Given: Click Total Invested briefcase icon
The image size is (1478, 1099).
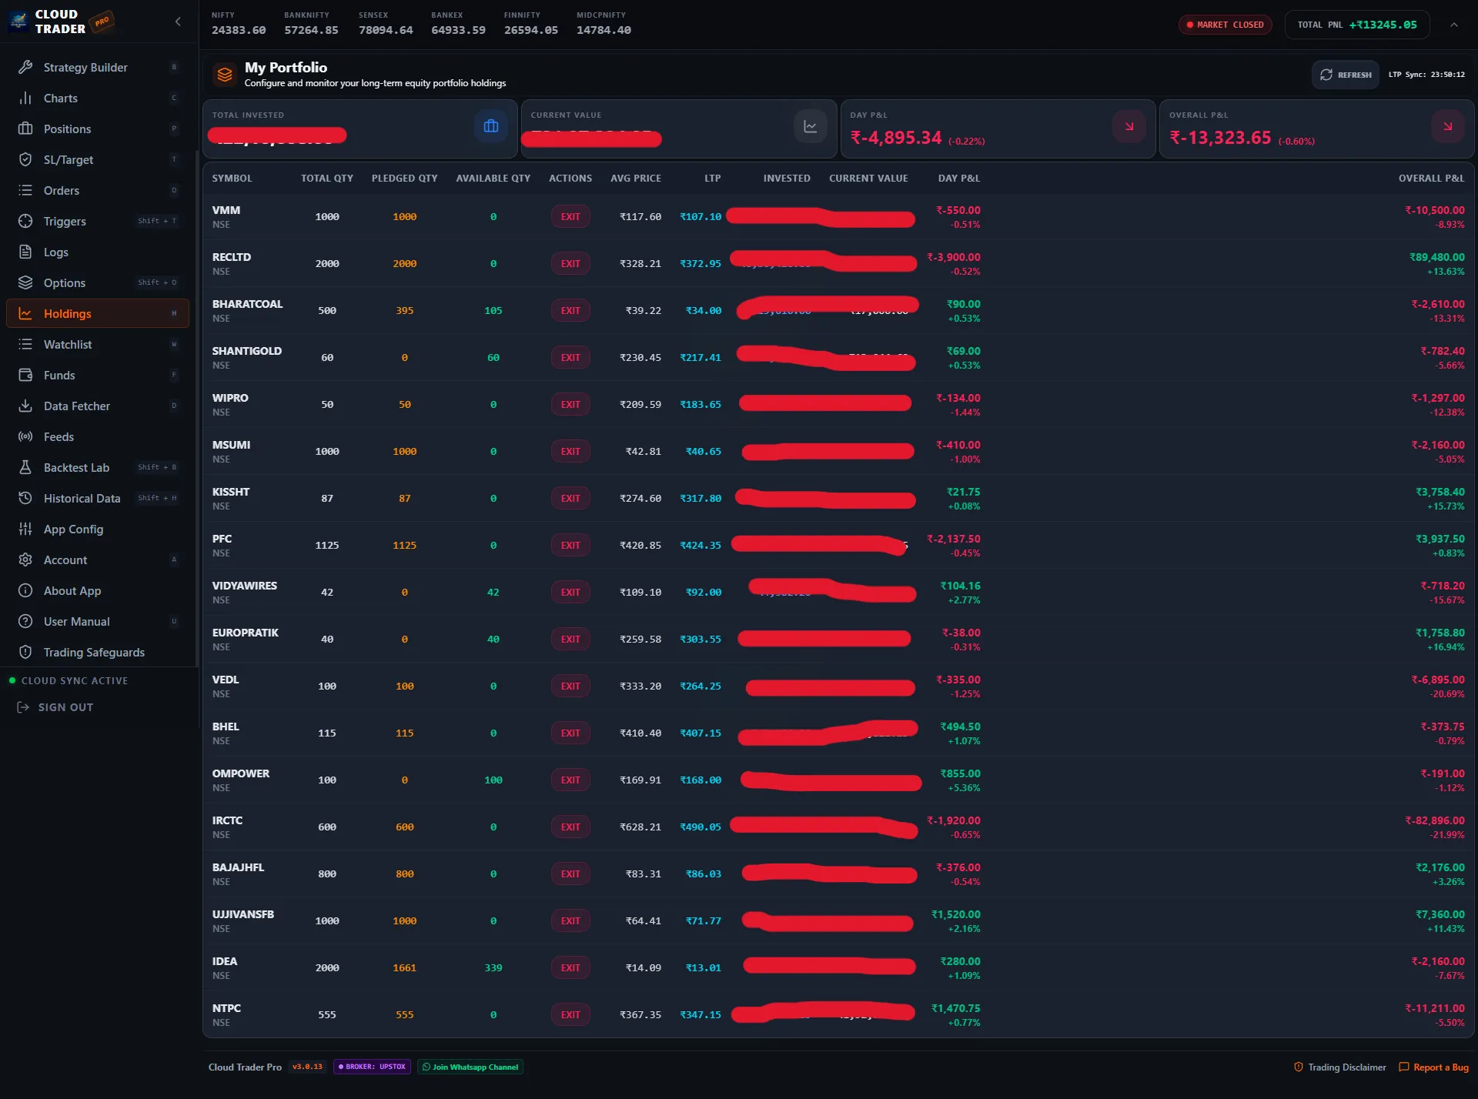Looking at the screenshot, I should pos(491,126).
